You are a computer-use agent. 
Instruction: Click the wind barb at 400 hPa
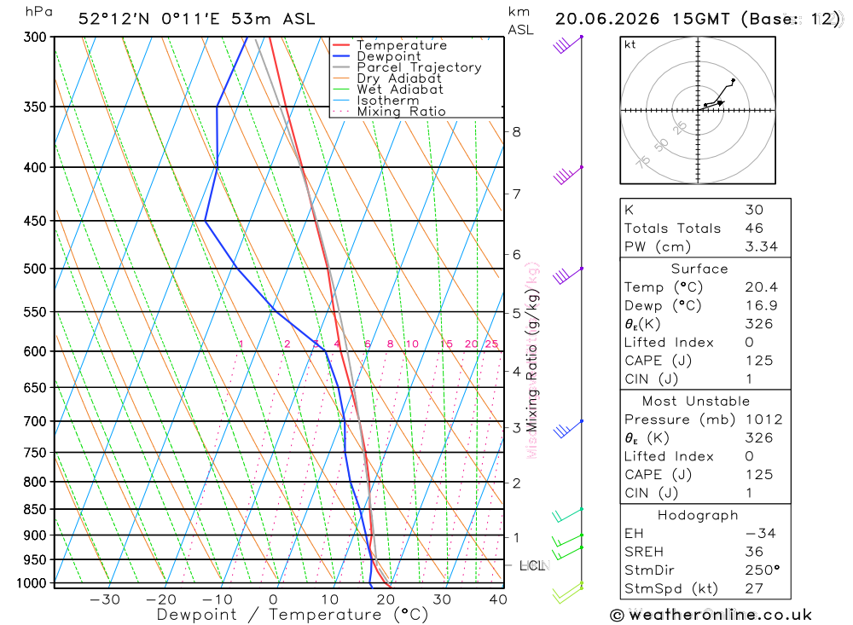pos(568,175)
